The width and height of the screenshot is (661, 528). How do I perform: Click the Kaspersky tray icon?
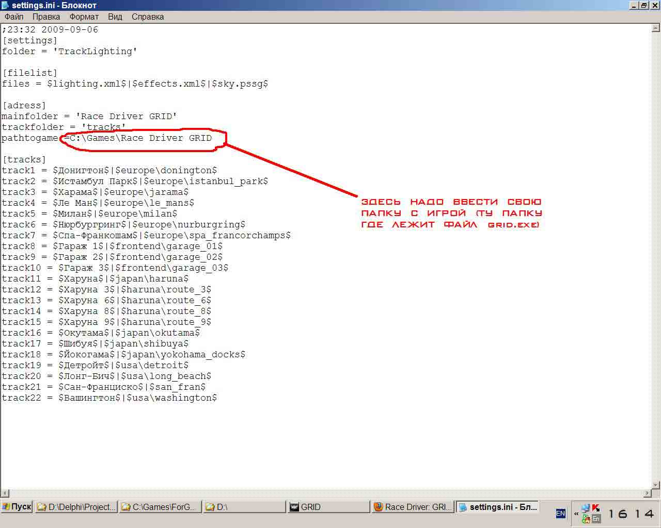(x=596, y=508)
